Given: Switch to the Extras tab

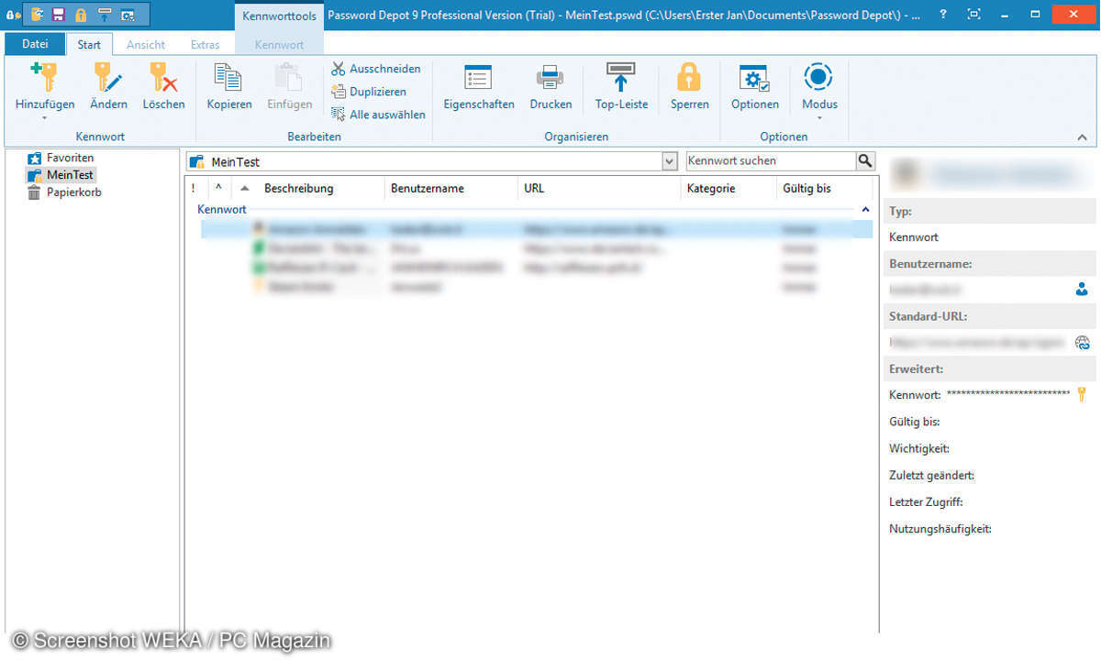Looking at the screenshot, I should (205, 44).
